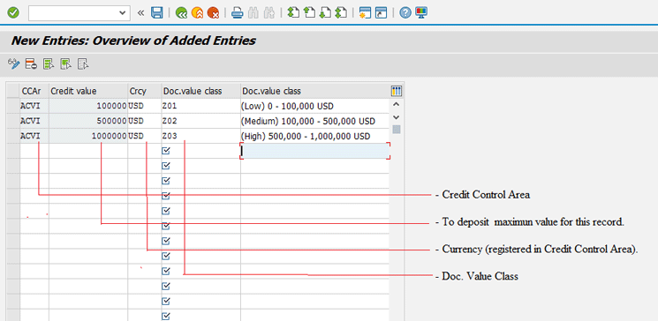Click the focused empty description input field
This screenshot has width=658, height=321.
[315, 151]
